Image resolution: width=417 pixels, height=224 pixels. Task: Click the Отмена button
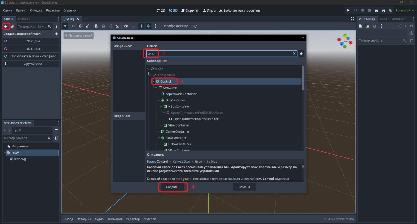pyautogui.click(x=244, y=187)
